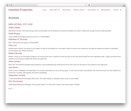Click the browser download button icon
The width and height of the screenshot is (131, 111).
tap(89, 5)
